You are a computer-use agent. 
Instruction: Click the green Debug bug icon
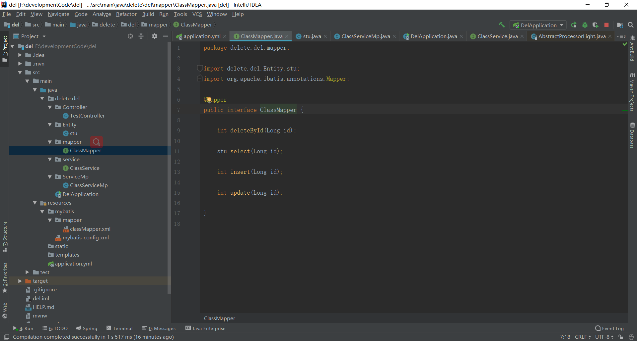585,25
